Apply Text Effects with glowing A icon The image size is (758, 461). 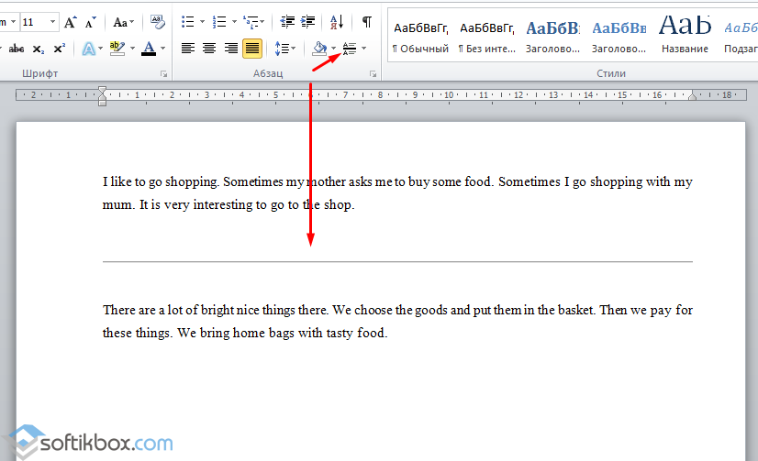click(x=89, y=49)
